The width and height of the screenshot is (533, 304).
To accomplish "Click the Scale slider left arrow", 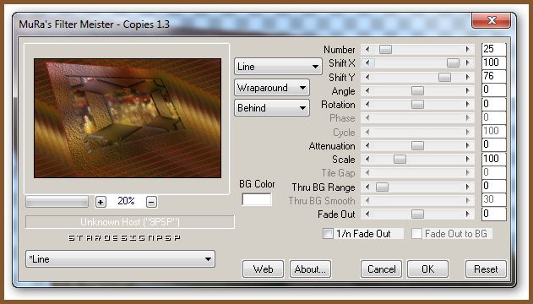I will 367,159.
